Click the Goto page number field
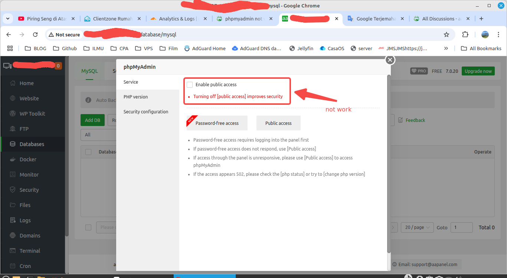 [x=461, y=227]
